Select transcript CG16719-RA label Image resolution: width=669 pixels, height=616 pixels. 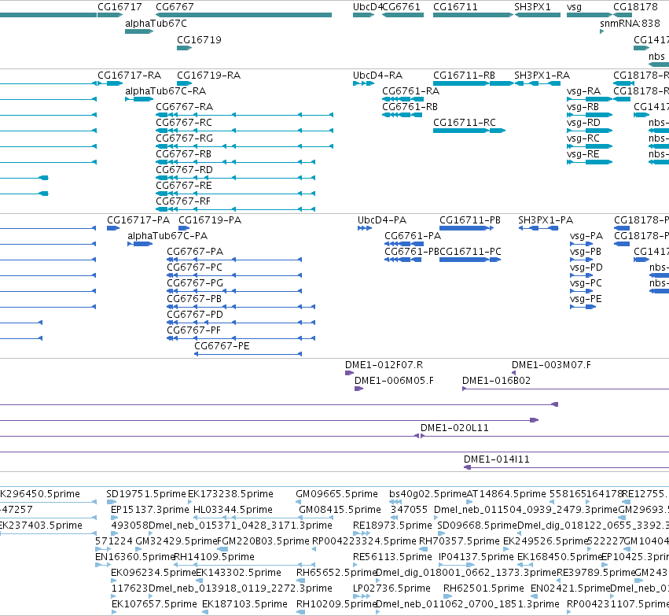pyautogui.click(x=208, y=76)
